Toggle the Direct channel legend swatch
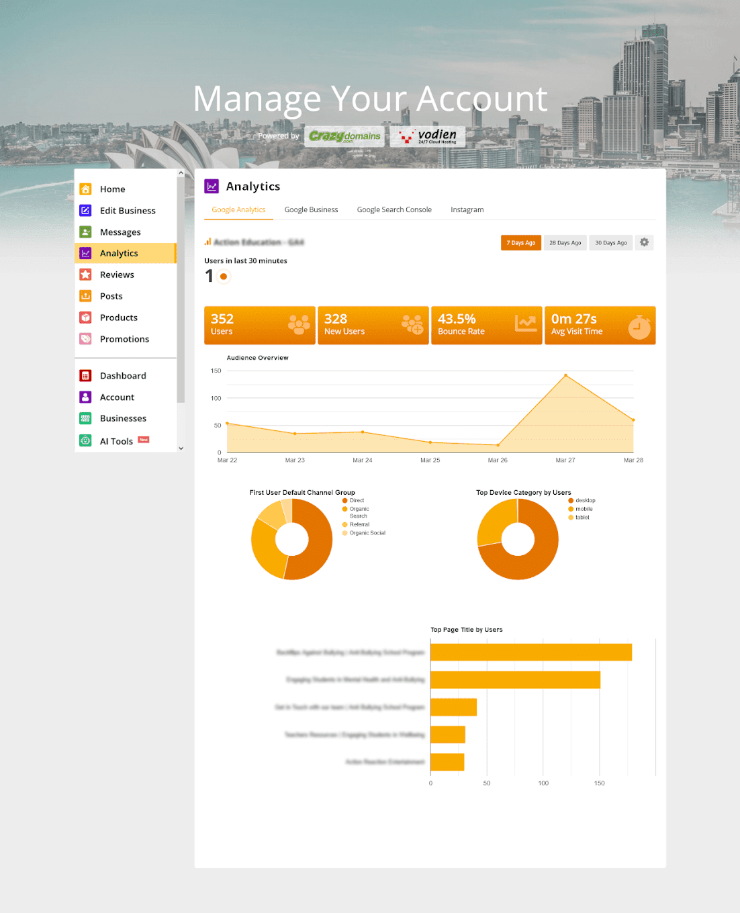The height and width of the screenshot is (913, 740). click(345, 501)
